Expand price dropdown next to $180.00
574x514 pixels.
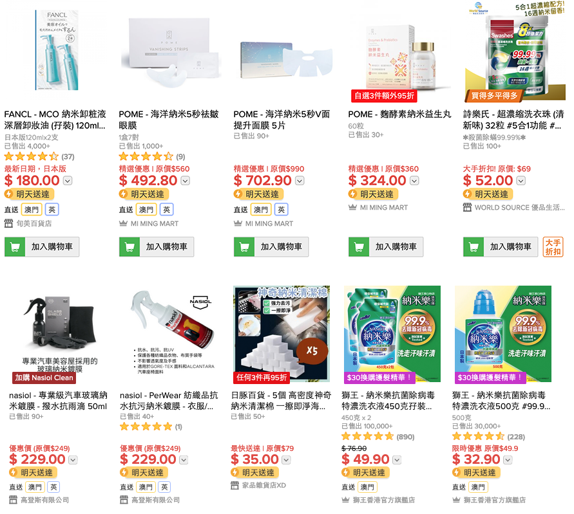pyautogui.click(x=68, y=181)
